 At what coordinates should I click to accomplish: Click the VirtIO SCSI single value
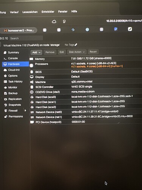[82, 87]
